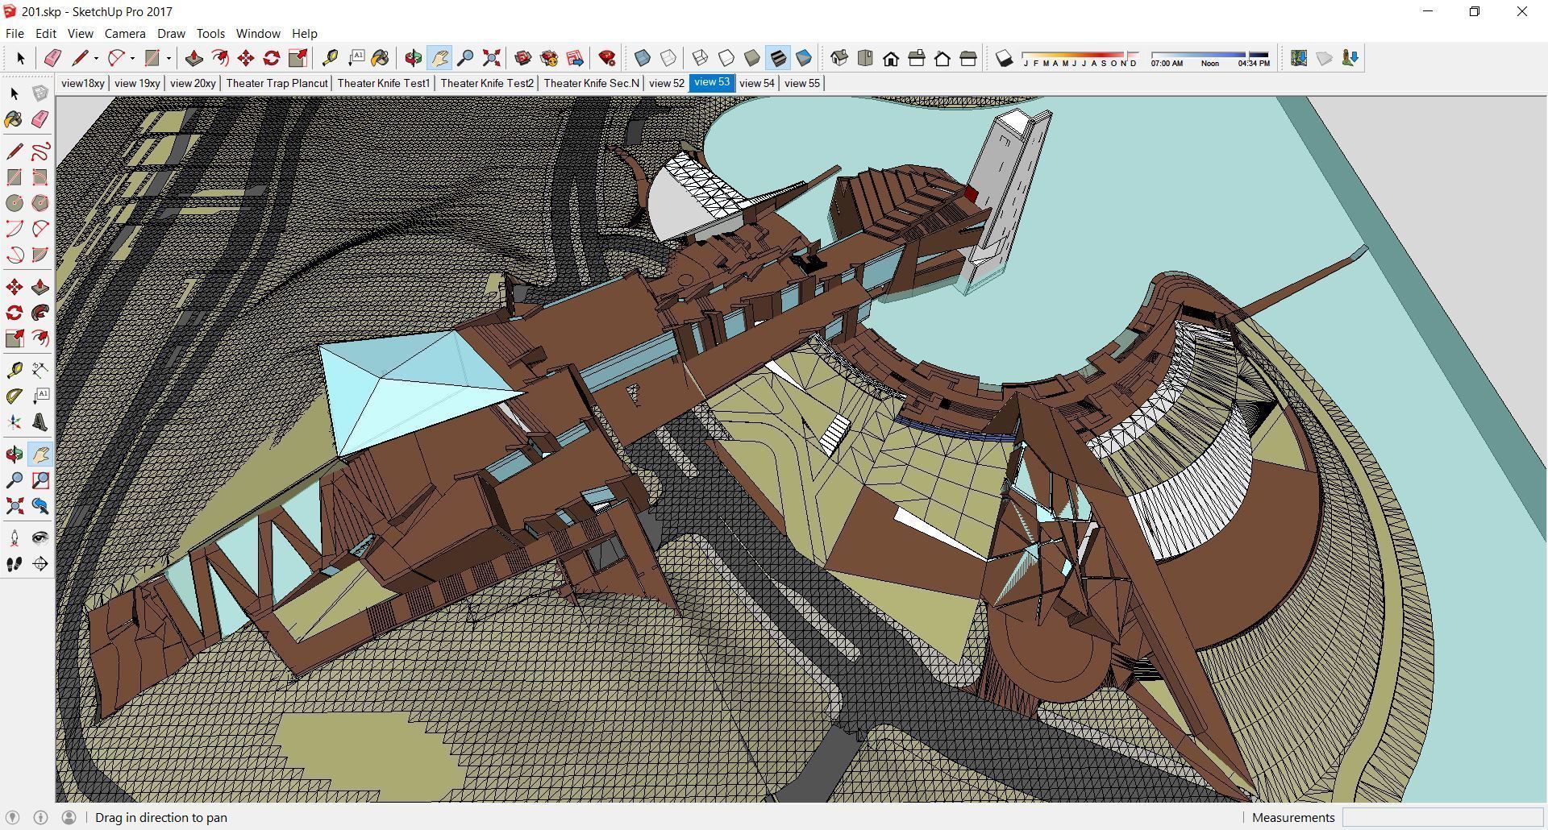Switch to the Left standard view

coord(968,58)
